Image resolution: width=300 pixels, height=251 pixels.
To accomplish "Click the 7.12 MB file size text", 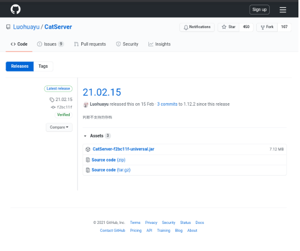I will coord(277,149).
